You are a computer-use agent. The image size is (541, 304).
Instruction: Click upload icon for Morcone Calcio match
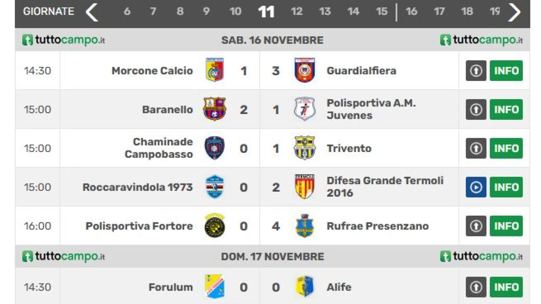pyautogui.click(x=476, y=71)
